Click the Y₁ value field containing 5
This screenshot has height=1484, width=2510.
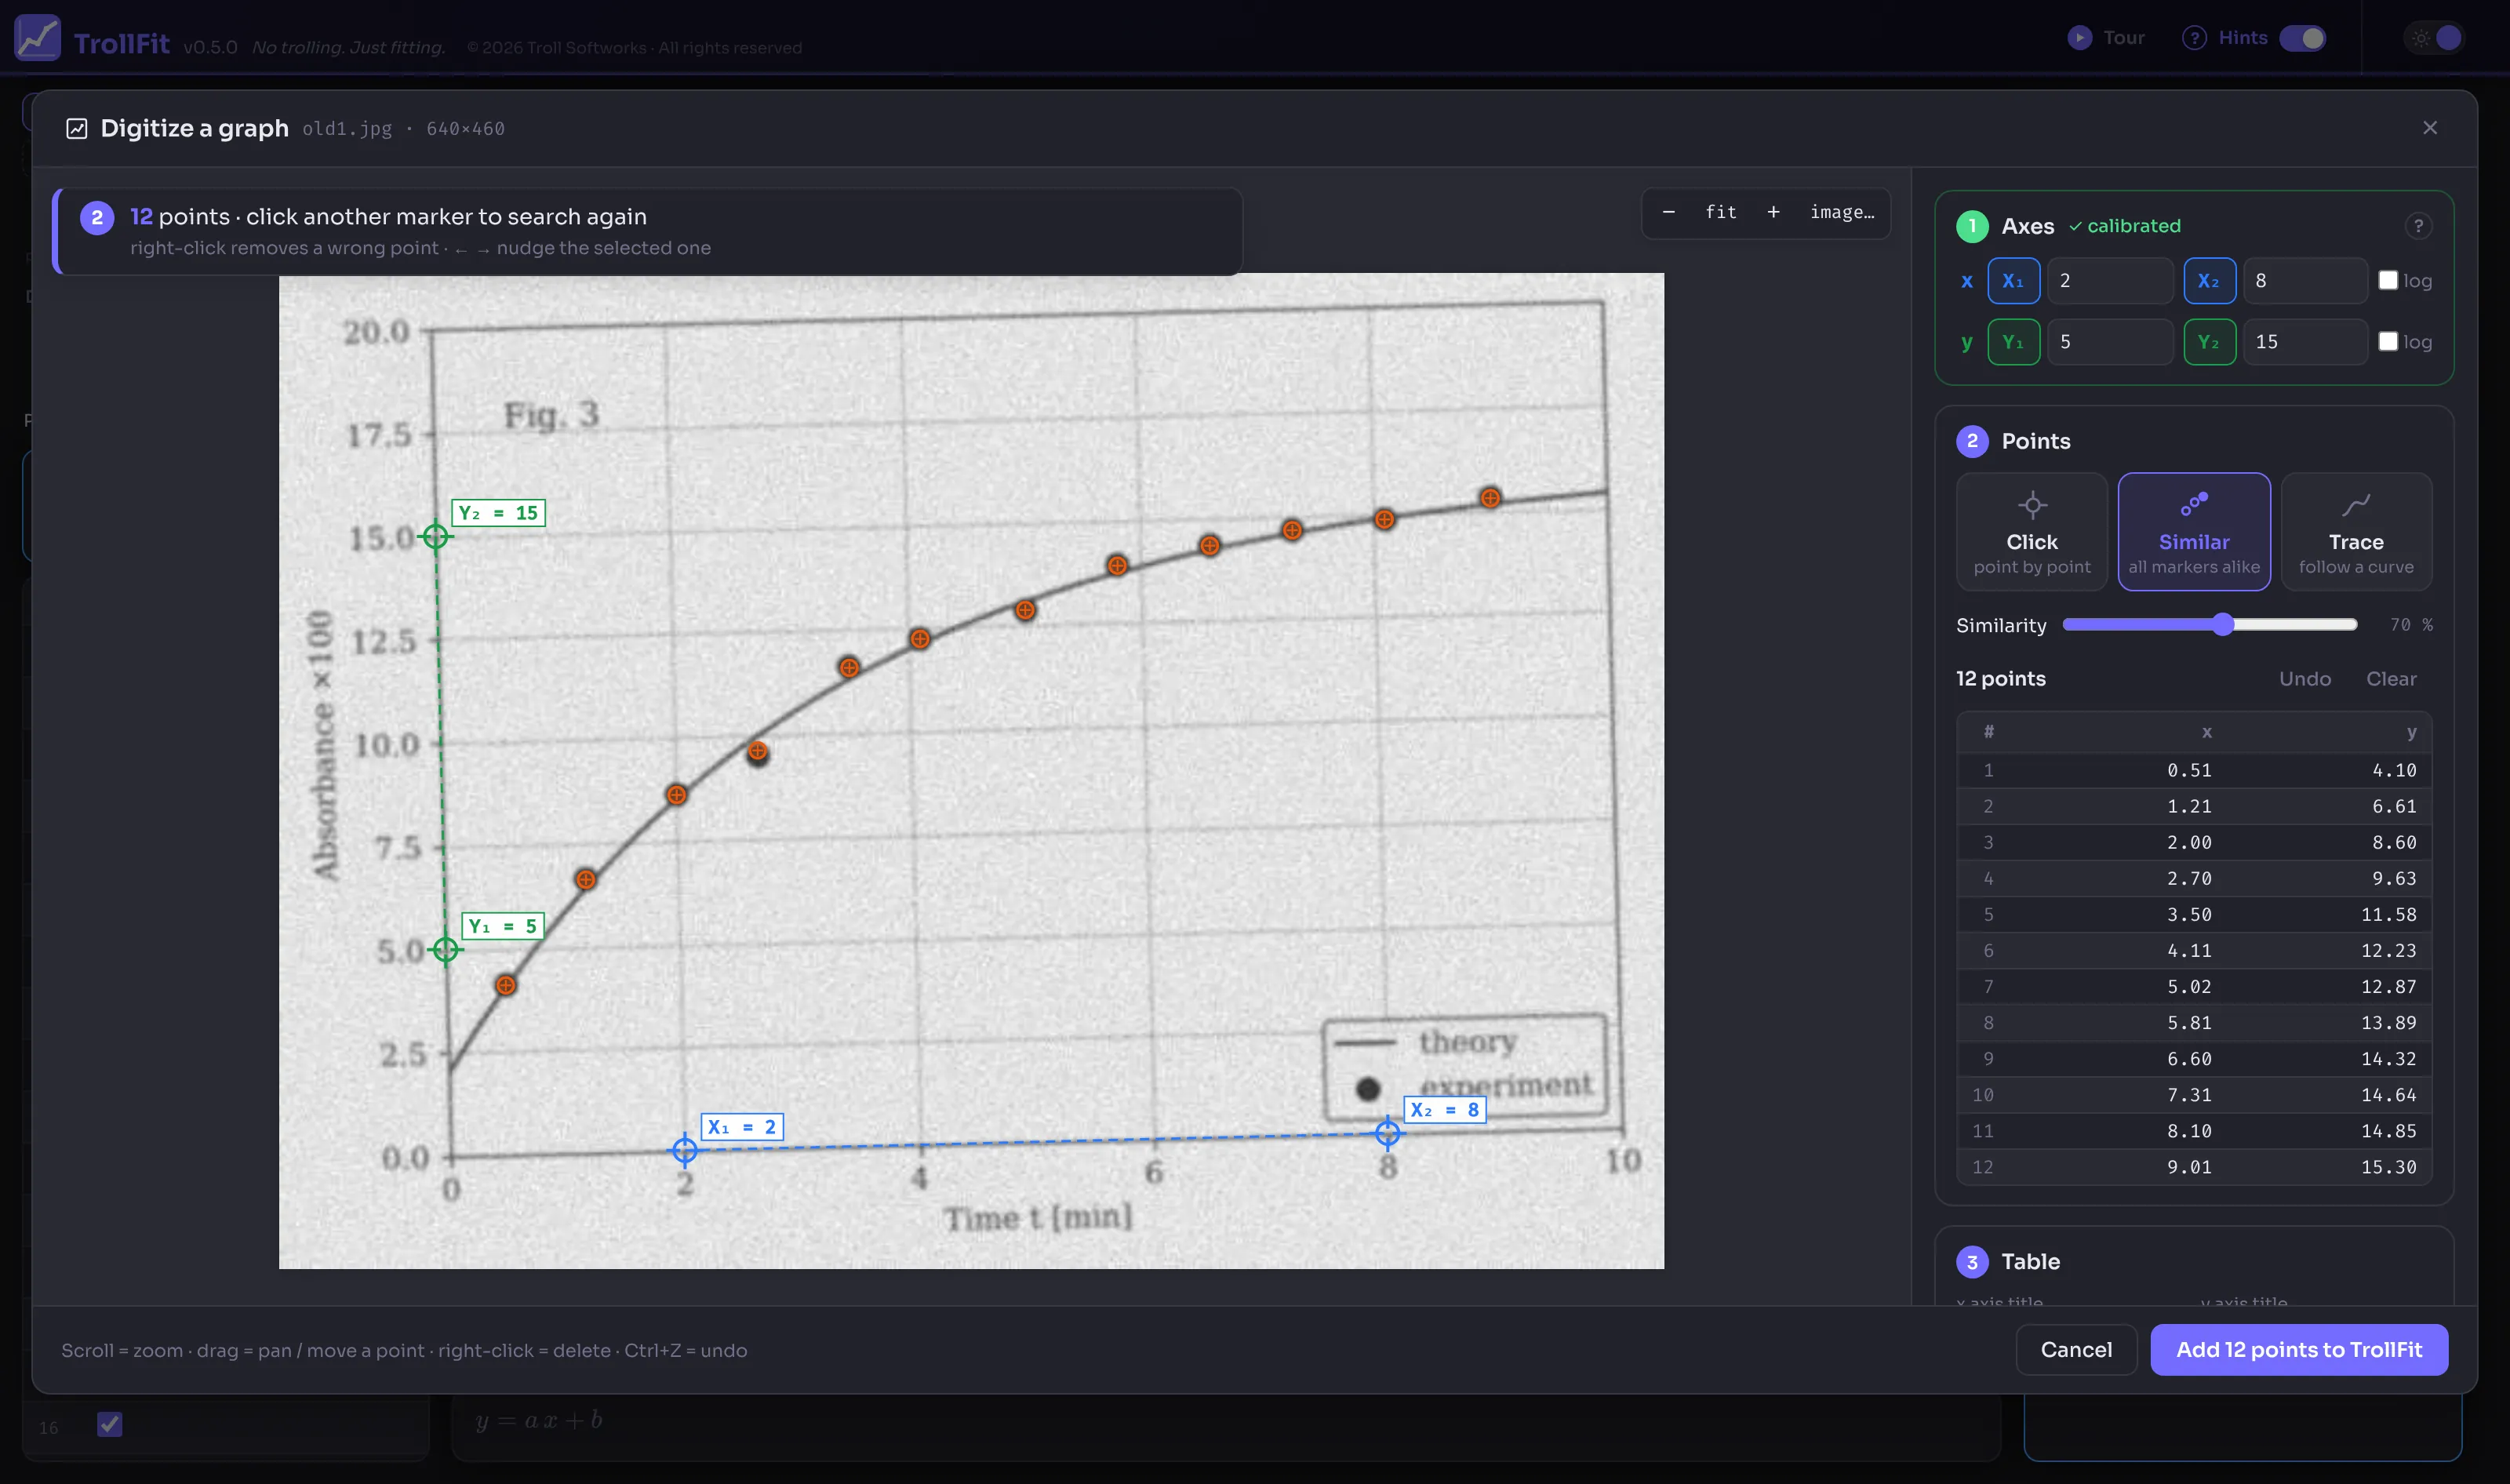(x=2110, y=342)
